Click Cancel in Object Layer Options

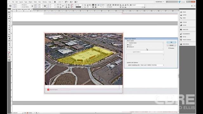pos(171,45)
